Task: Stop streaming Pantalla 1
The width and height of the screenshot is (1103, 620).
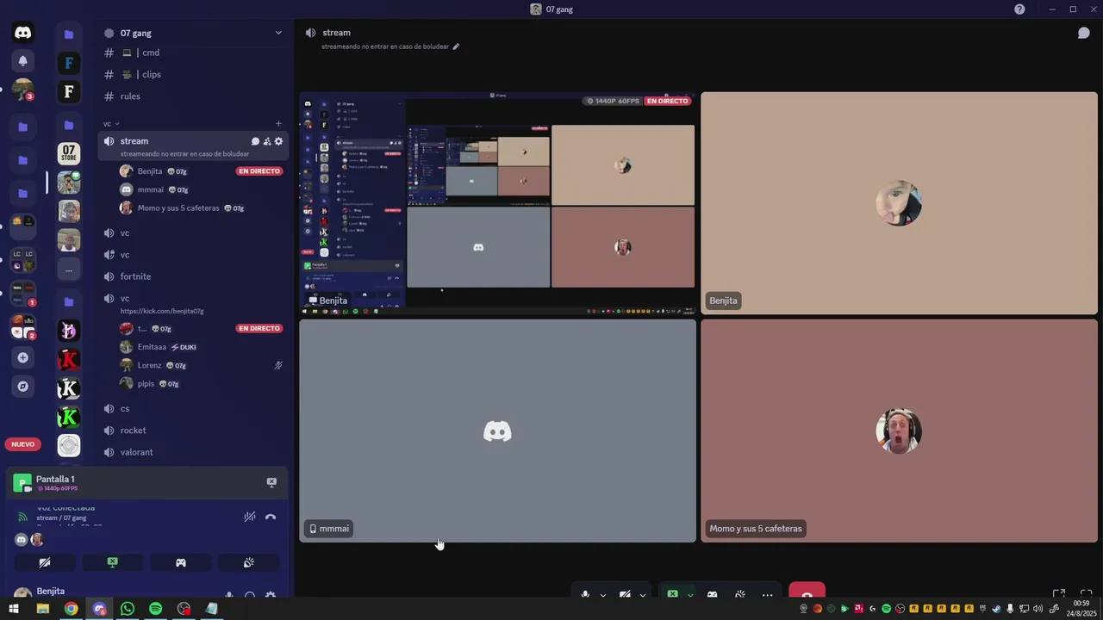Action: click(x=271, y=482)
